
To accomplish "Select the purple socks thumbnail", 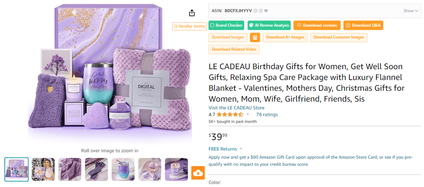I will (x=97, y=169).
